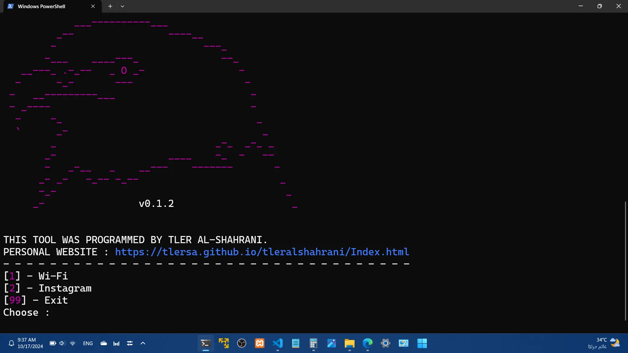
Task: Click the volume speaker tray icon
Action: click(62, 343)
